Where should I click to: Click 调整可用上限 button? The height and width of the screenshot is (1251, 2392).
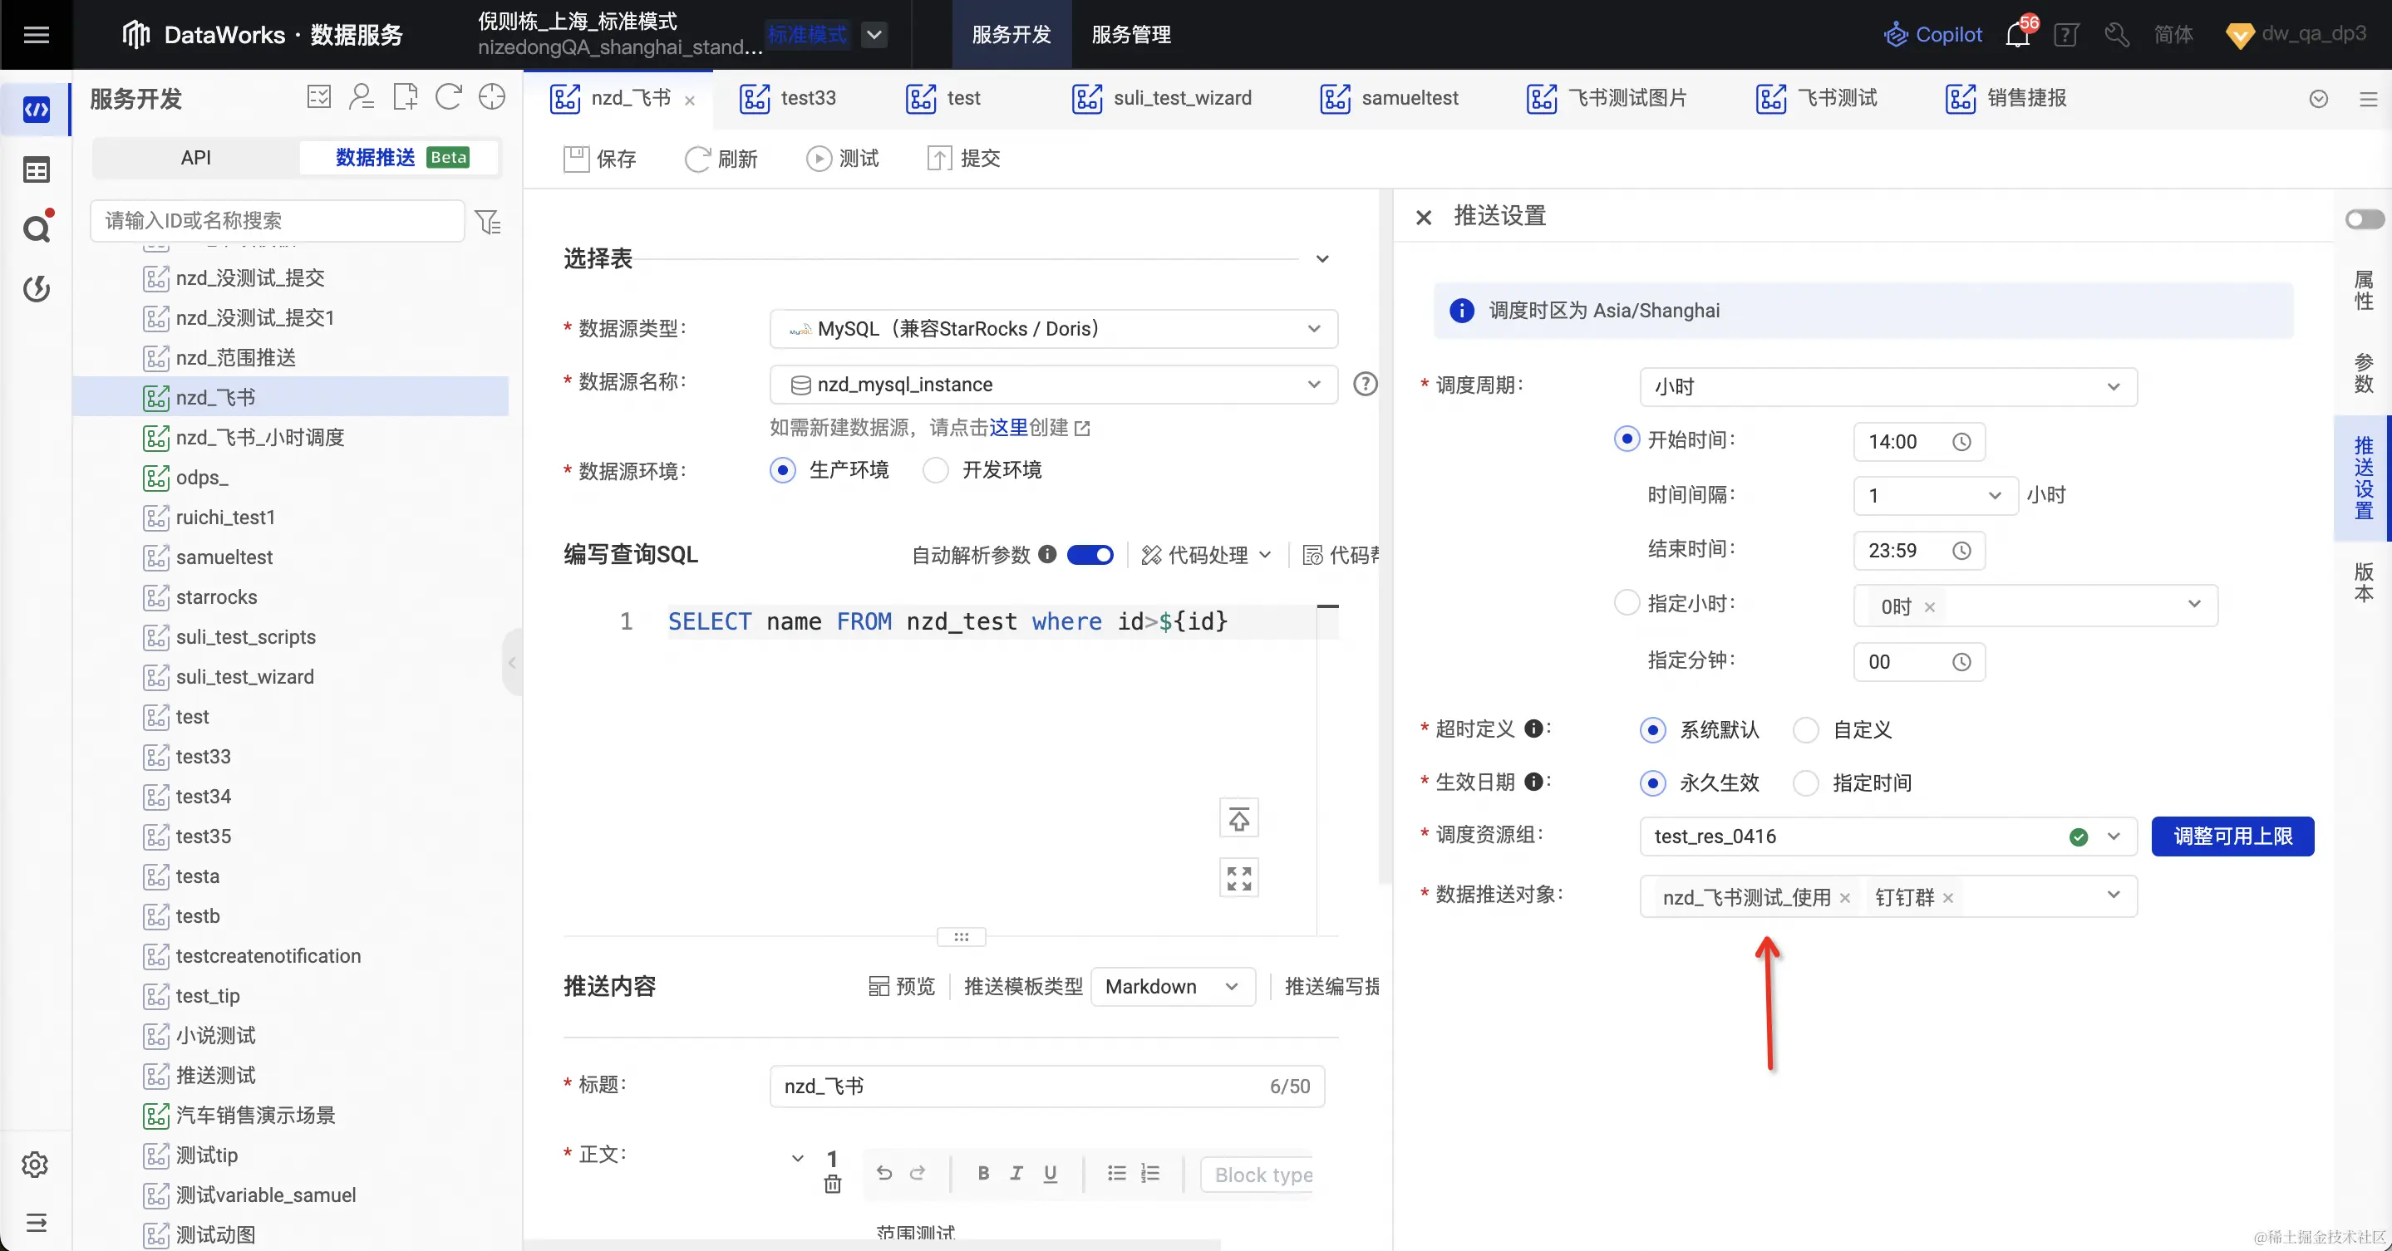2232,836
